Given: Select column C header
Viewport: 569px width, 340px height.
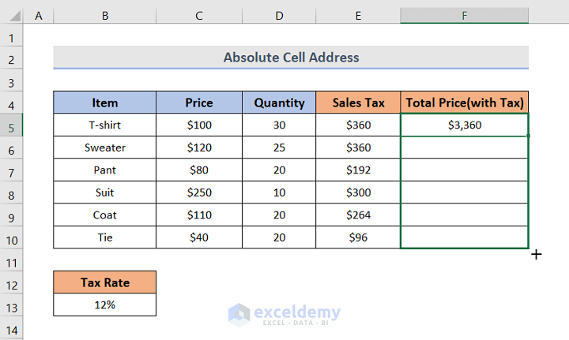Looking at the screenshot, I should pos(199,15).
